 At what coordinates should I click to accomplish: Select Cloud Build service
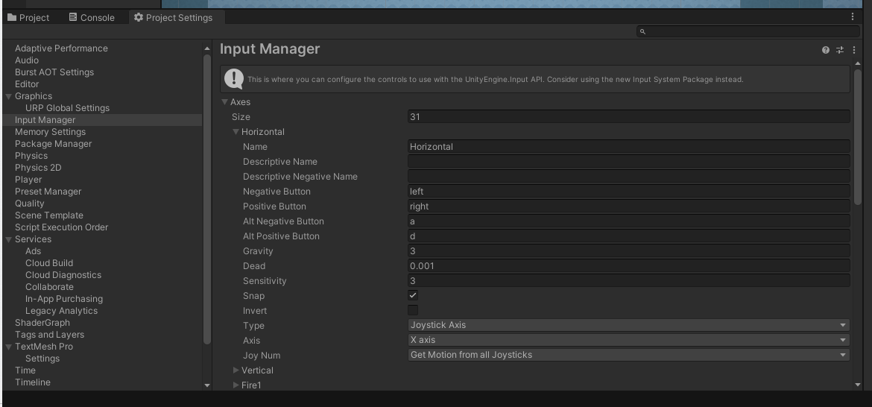tap(49, 263)
